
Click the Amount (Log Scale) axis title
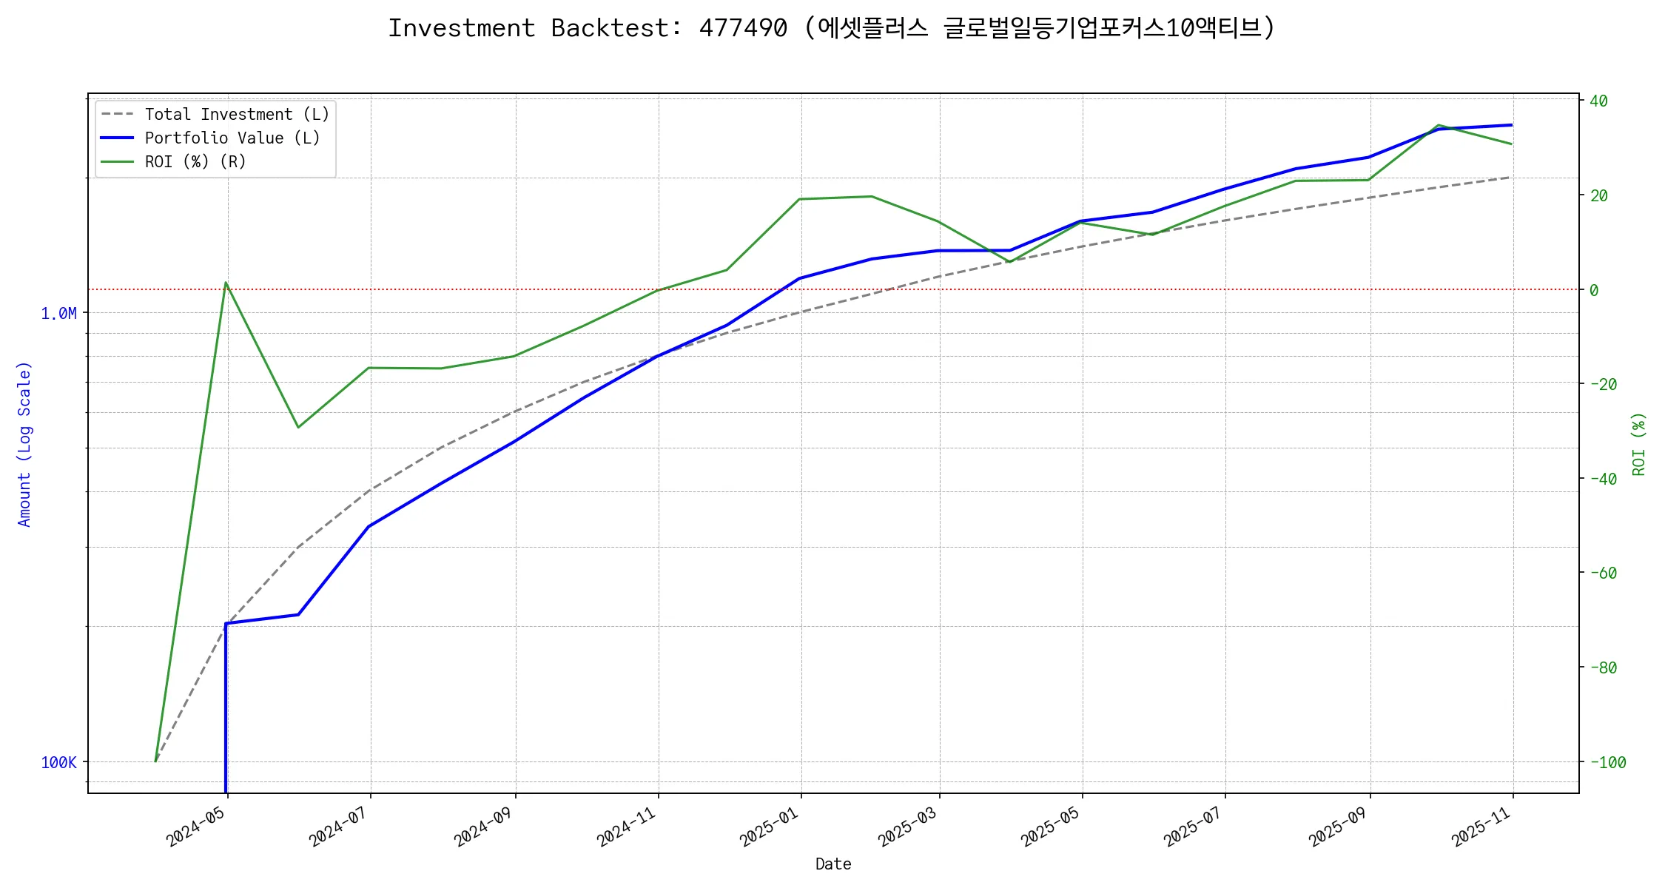[24, 444]
